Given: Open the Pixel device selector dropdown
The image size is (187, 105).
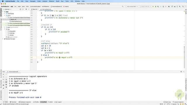Looking at the screenshot, I should coord(146,6).
